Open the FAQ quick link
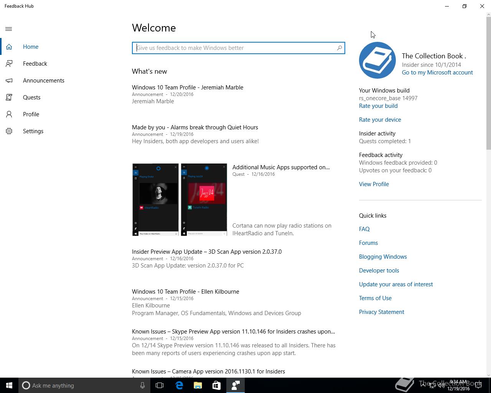Screen dimensions: 491x393 pos(364,229)
